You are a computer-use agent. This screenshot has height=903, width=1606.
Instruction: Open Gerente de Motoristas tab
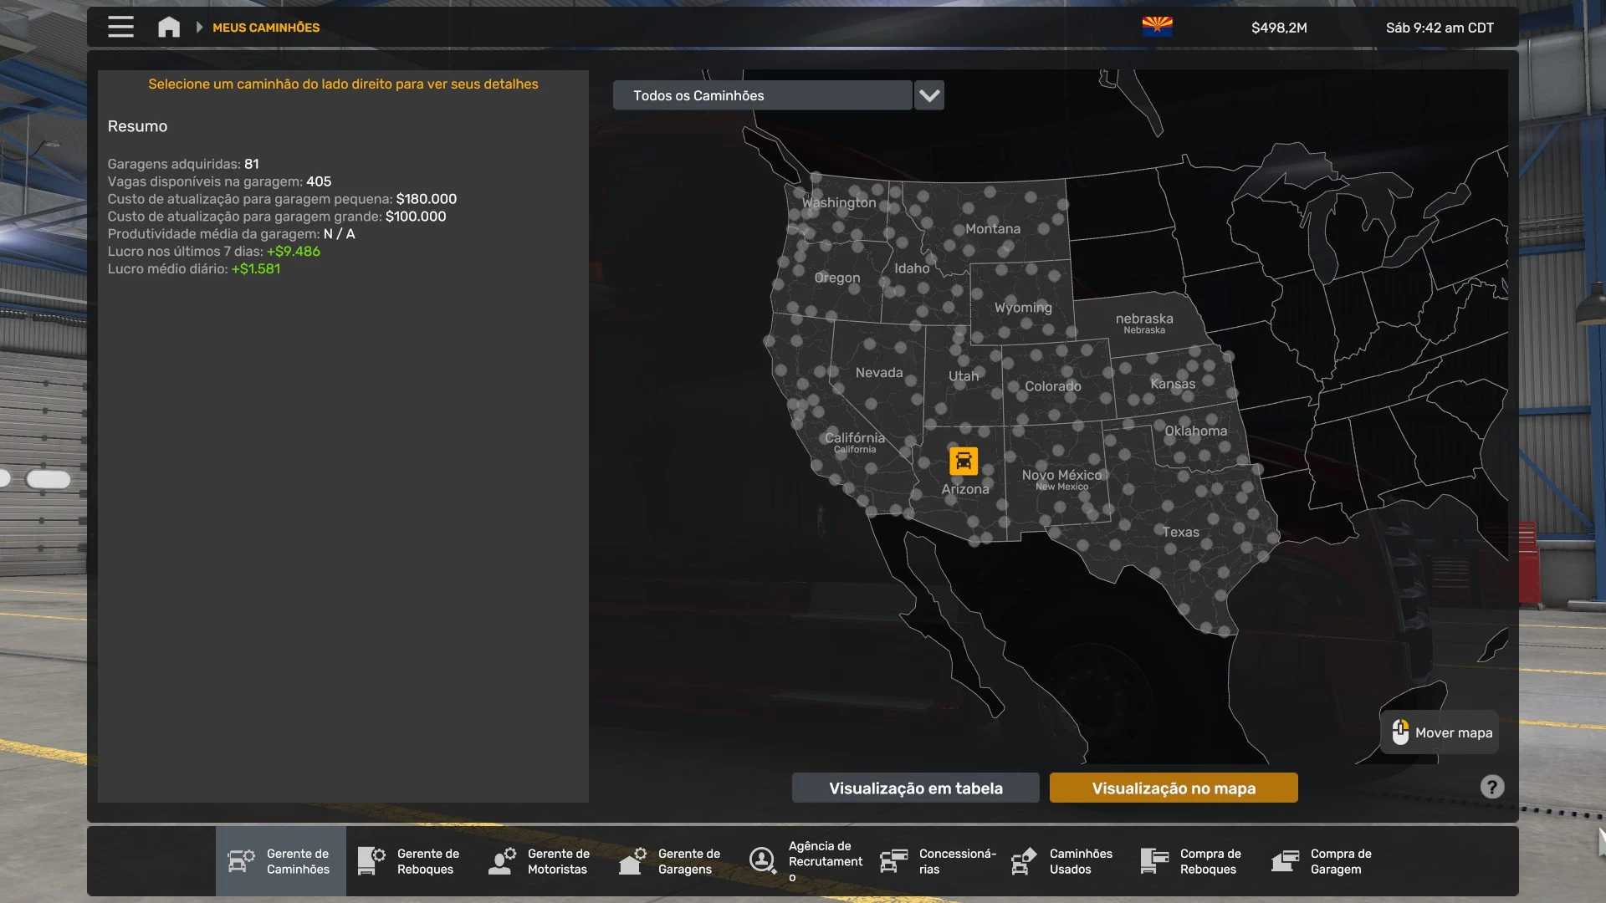(x=541, y=861)
